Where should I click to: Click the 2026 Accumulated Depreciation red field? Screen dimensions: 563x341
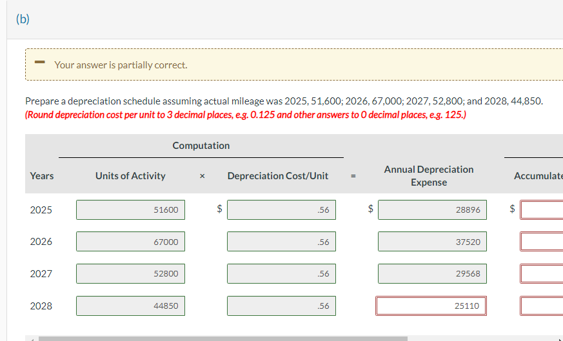(x=542, y=242)
